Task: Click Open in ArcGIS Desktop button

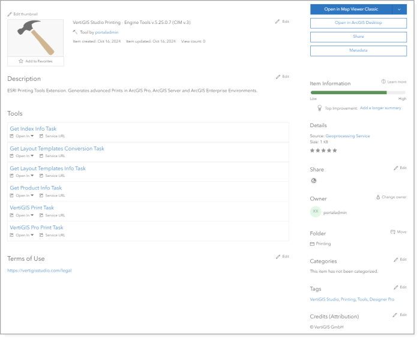Action: click(358, 23)
